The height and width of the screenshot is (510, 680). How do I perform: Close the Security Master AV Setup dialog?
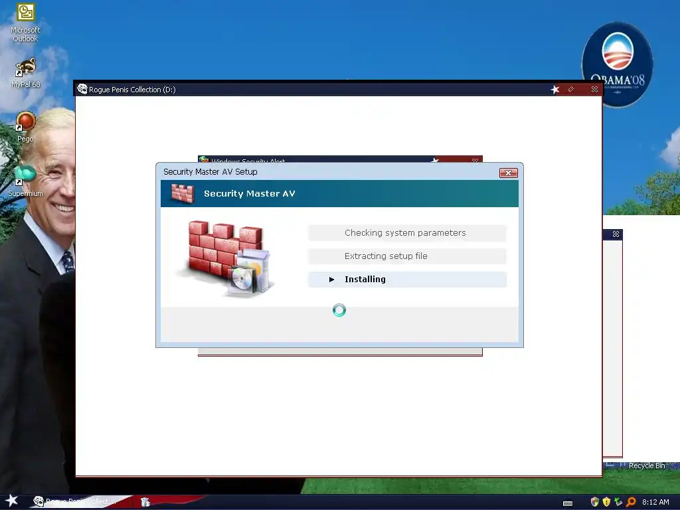[508, 173]
